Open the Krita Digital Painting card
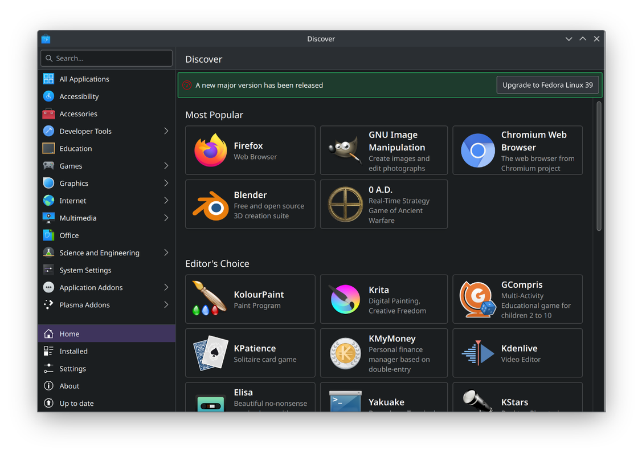This screenshot has width=642, height=456. [383, 299]
